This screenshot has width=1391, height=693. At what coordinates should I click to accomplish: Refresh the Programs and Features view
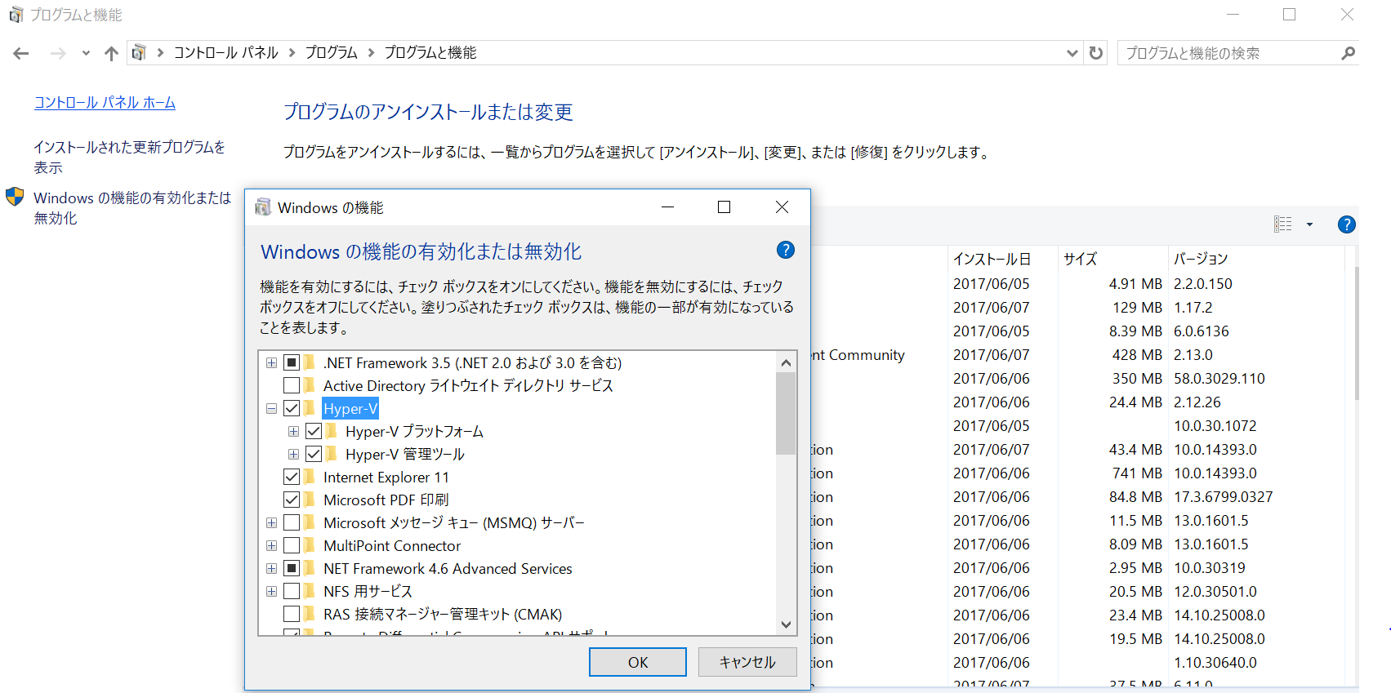1096,53
